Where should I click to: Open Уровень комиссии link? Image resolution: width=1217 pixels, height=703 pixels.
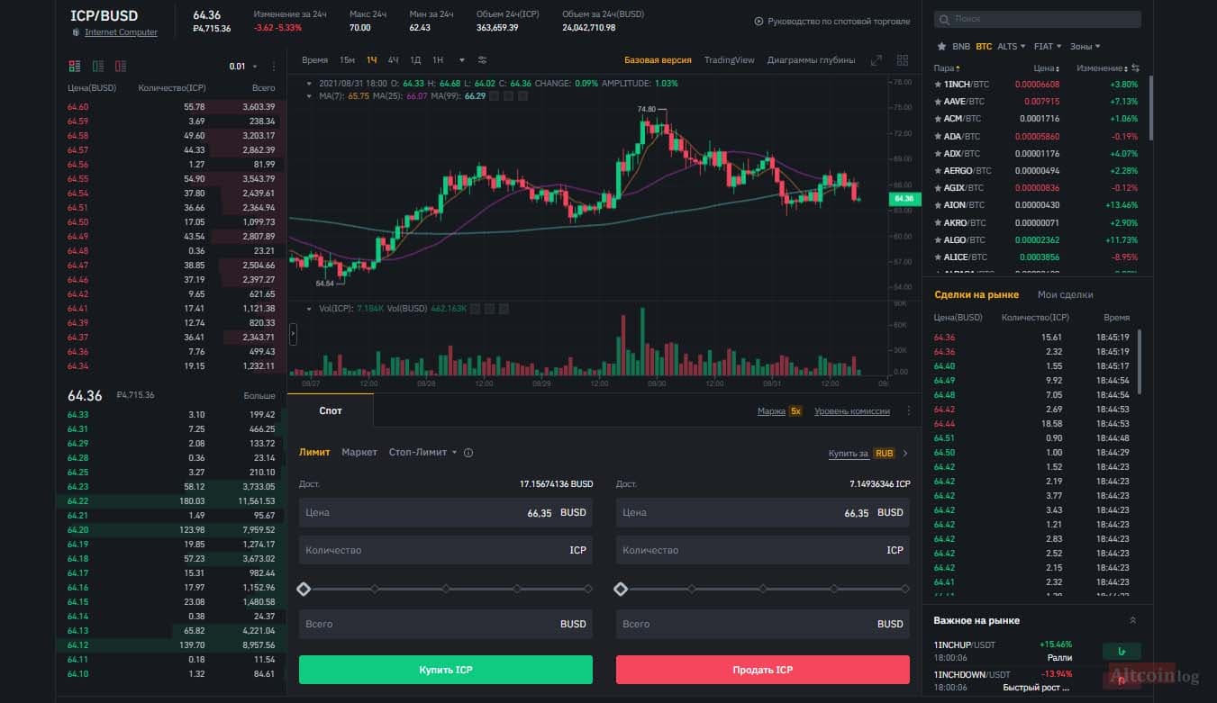coord(852,411)
